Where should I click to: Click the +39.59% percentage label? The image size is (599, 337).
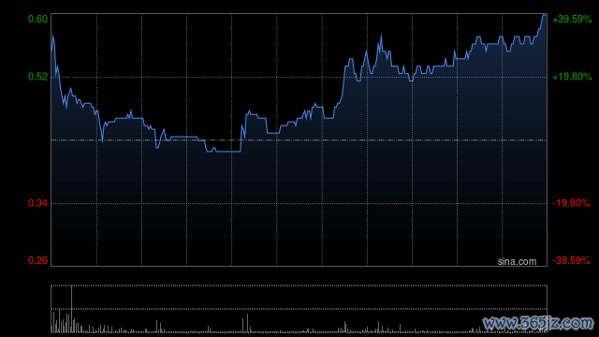click(572, 19)
